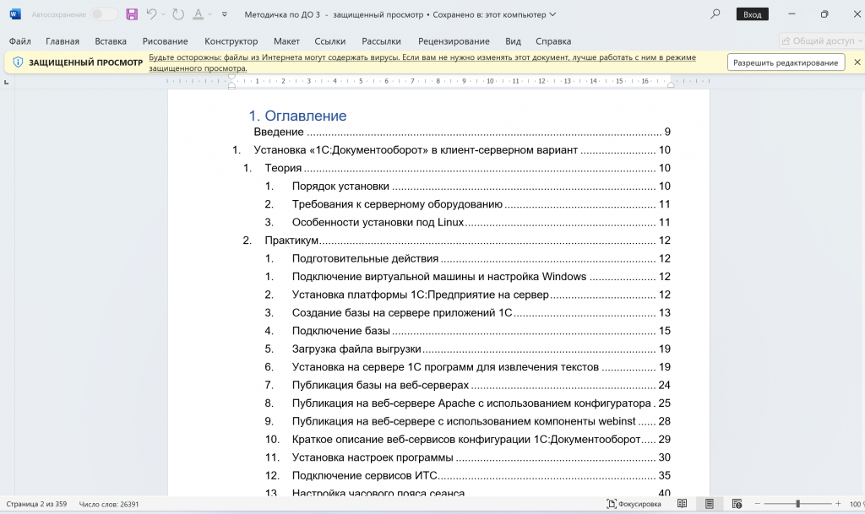Save the document with the floppy disk icon

point(132,14)
